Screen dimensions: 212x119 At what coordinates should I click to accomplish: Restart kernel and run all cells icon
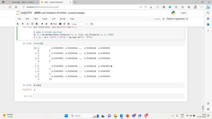(69, 24)
